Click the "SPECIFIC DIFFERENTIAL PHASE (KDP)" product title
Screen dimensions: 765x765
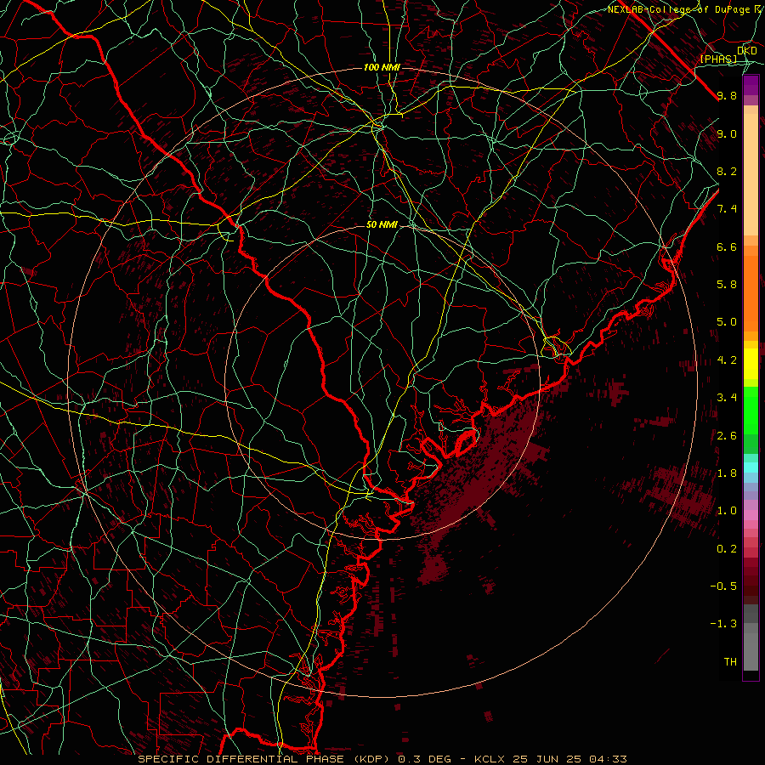click(265, 759)
